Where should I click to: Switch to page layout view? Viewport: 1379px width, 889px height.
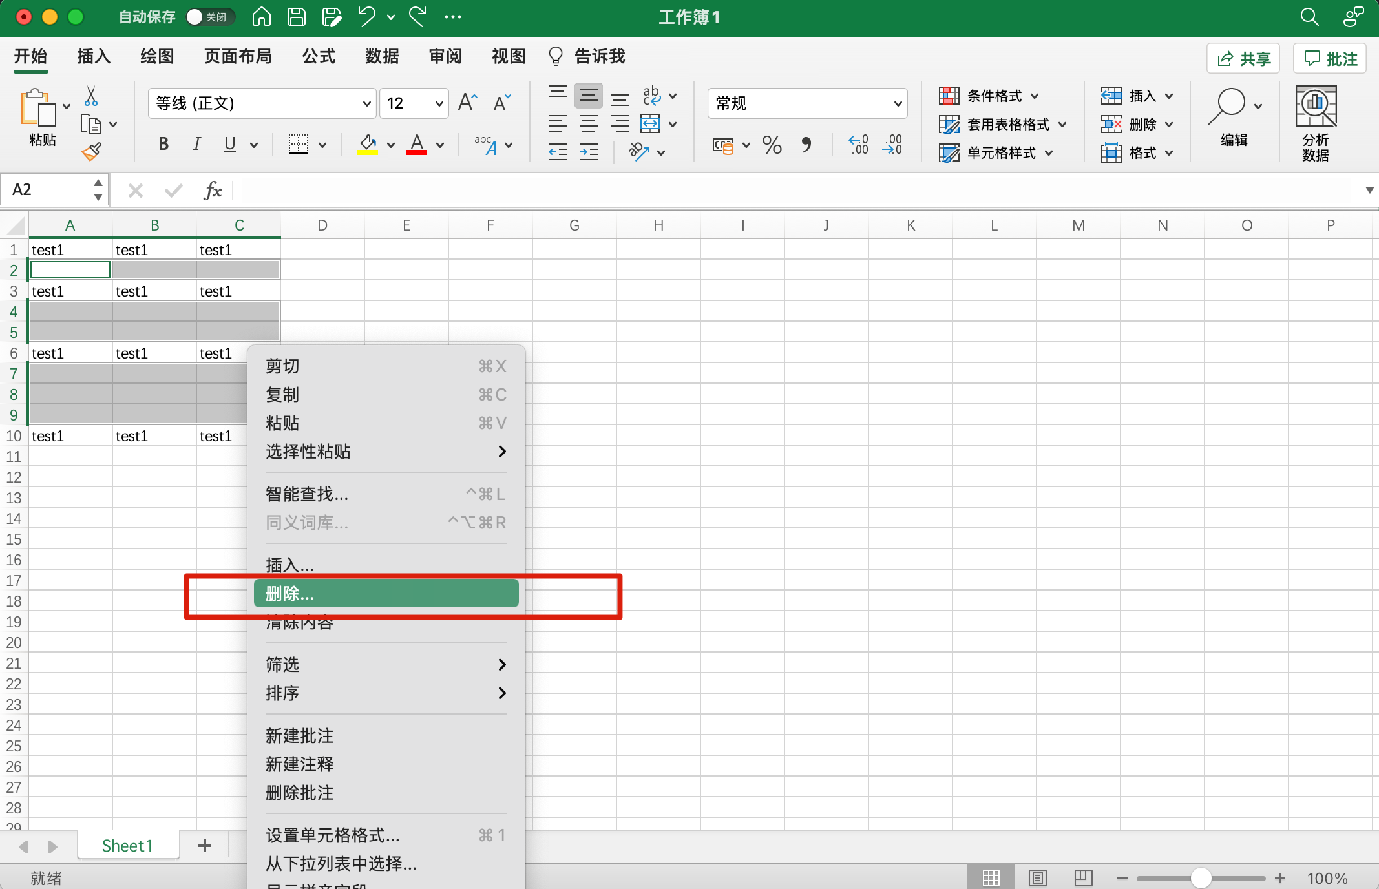pos(1038,877)
